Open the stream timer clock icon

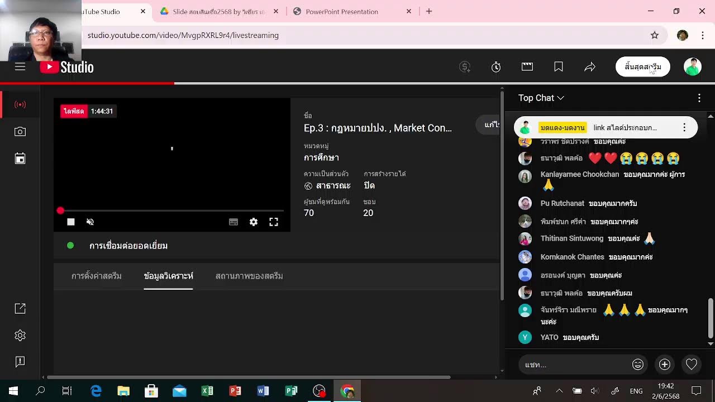(496, 67)
